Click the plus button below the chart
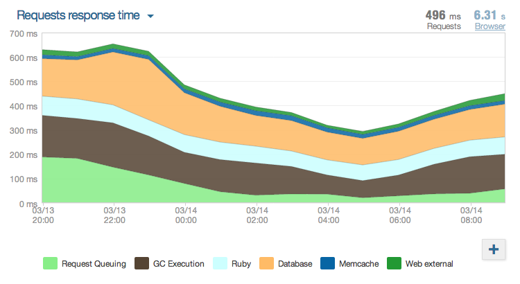This screenshot has height=284, width=520. pyautogui.click(x=493, y=249)
